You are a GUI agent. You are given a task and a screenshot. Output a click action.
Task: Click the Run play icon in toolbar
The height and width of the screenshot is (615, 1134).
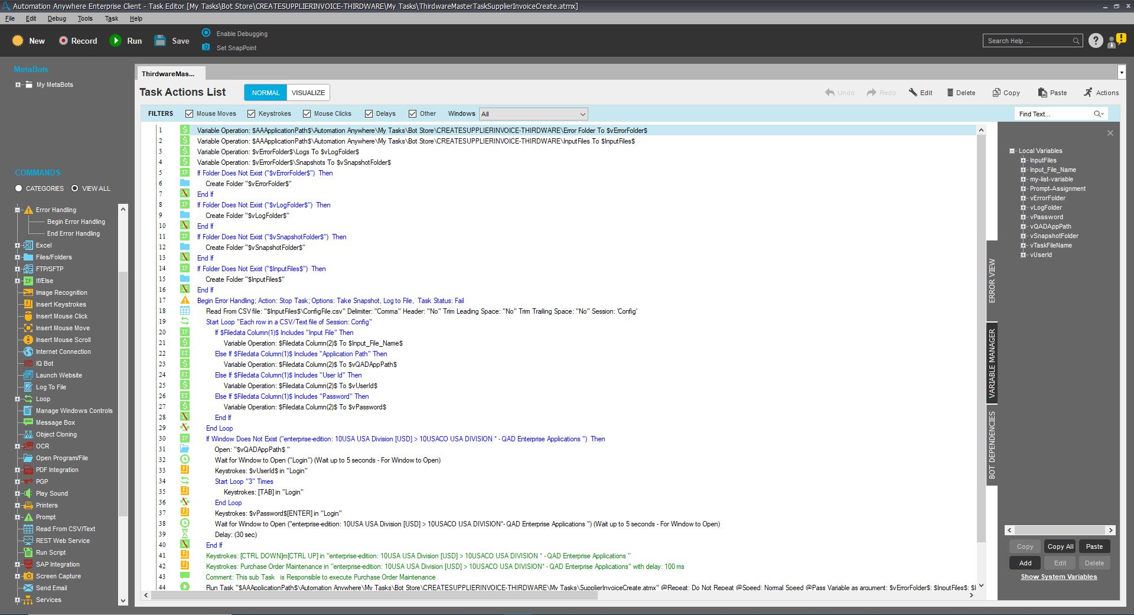[115, 41]
